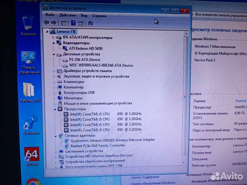This screenshot has height=185, width=247.
Task: Click Центр поддержки link in System window
Action: pyautogui.click(x=145, y=177)
